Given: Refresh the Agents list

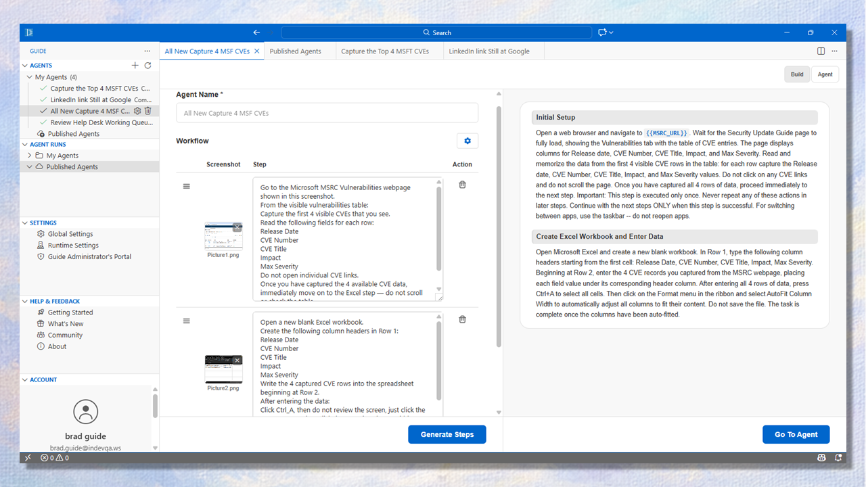Looking at the screenshot, I should tap(147, 66).
